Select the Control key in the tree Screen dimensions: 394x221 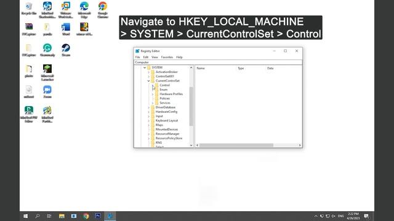164,85
